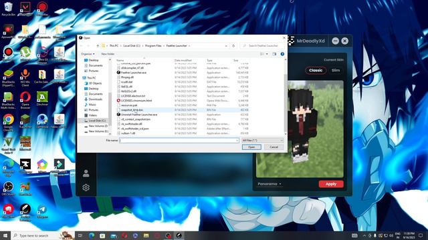Click into the File name input field

coord(177,141)
